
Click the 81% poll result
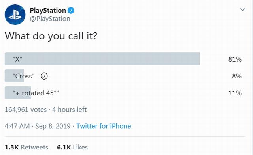[x=235, y=59]
